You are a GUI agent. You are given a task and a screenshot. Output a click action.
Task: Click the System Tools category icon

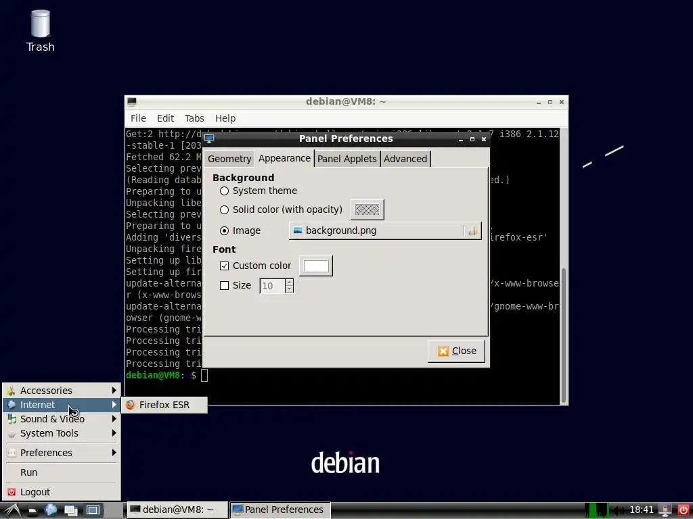12,433
